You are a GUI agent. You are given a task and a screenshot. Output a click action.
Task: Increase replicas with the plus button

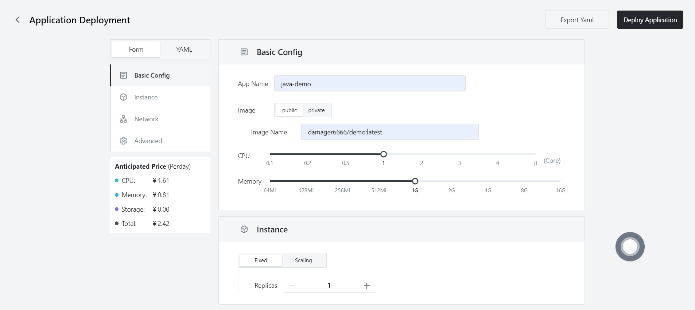(x=367, y=286)
